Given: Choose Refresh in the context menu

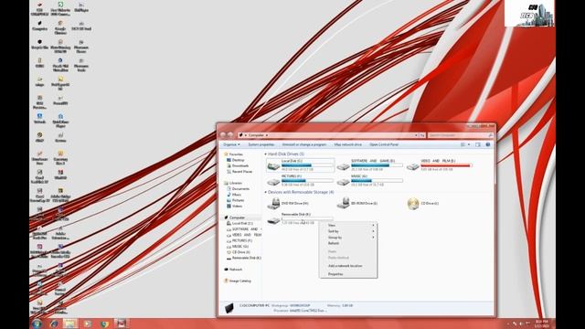Looking at the screenshot, I should (348, 243).
